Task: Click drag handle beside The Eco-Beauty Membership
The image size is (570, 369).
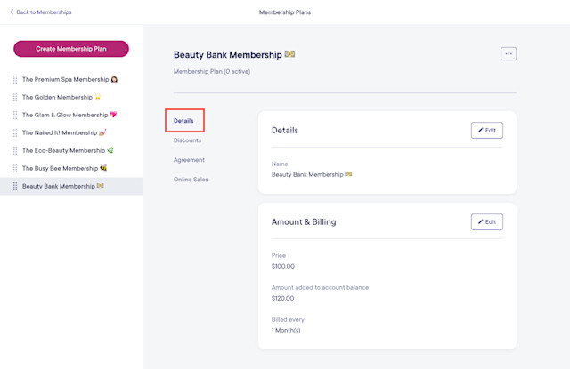Action: [x=15, y=150]
